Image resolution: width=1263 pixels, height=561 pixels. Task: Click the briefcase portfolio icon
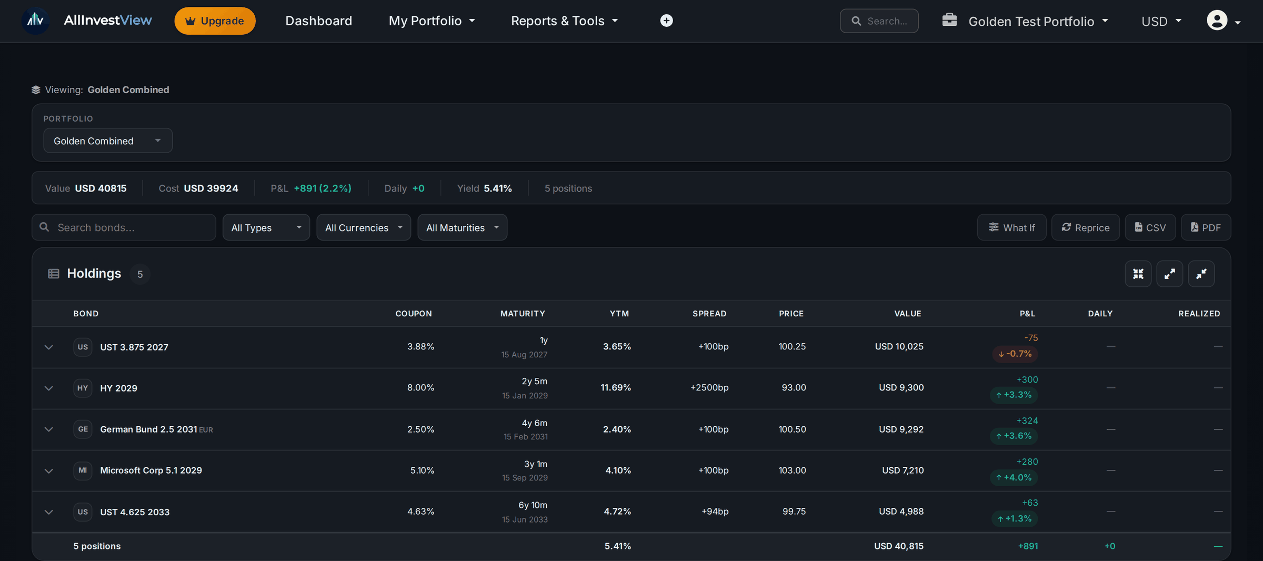click(x=949, y=20)
